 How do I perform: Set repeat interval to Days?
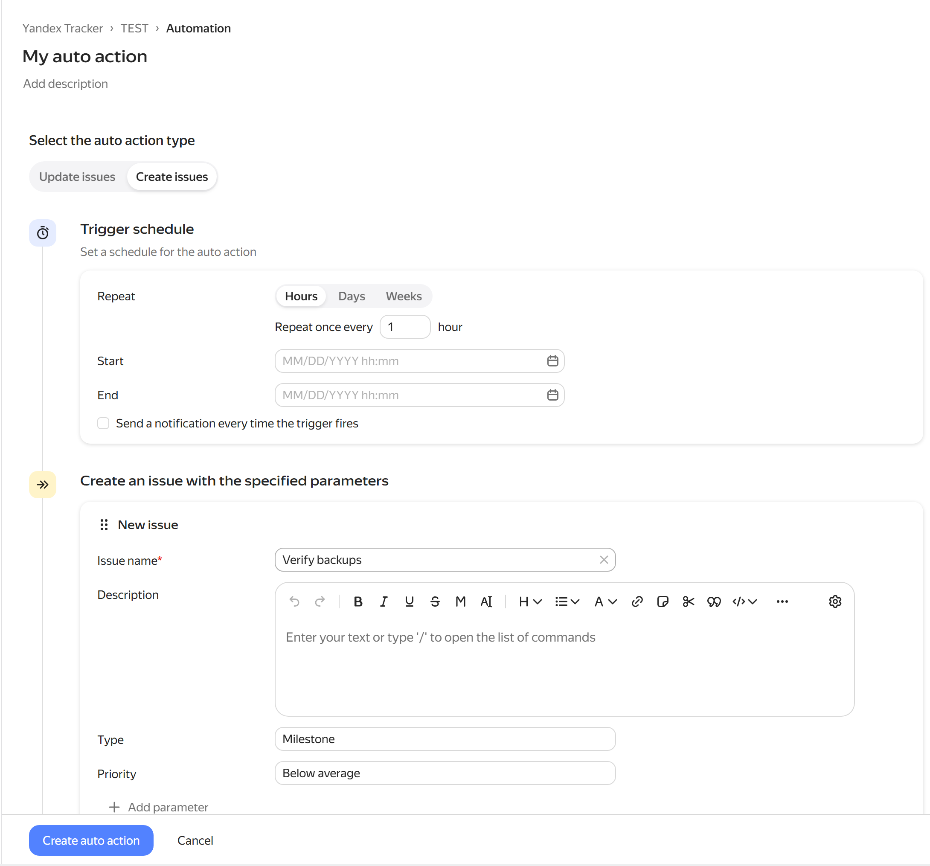352,296
